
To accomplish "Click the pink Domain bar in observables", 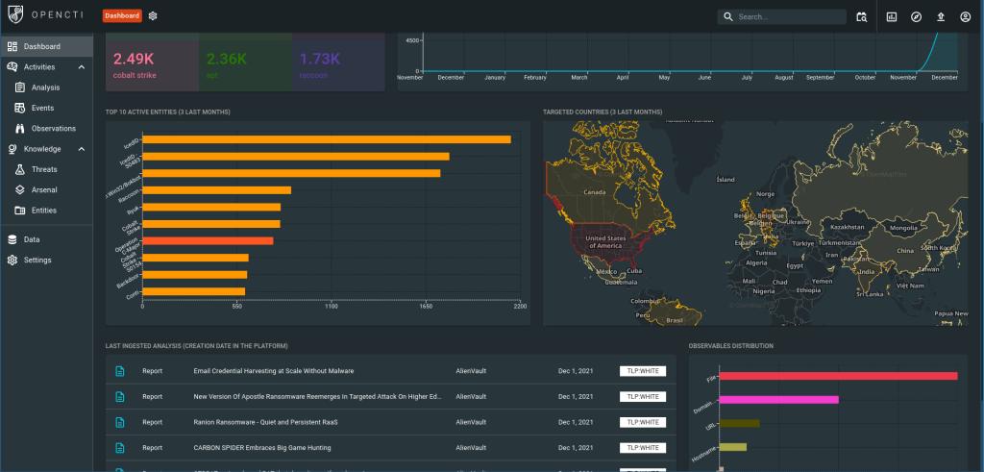I will coord(778,399).
